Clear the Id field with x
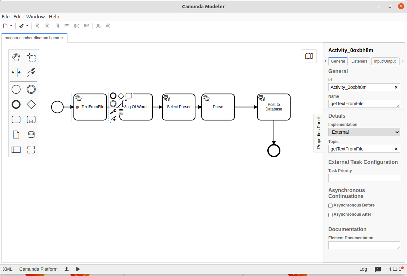The height and width of the screenshot is (276, 407). pyautogui.click(x=396, y=87)
